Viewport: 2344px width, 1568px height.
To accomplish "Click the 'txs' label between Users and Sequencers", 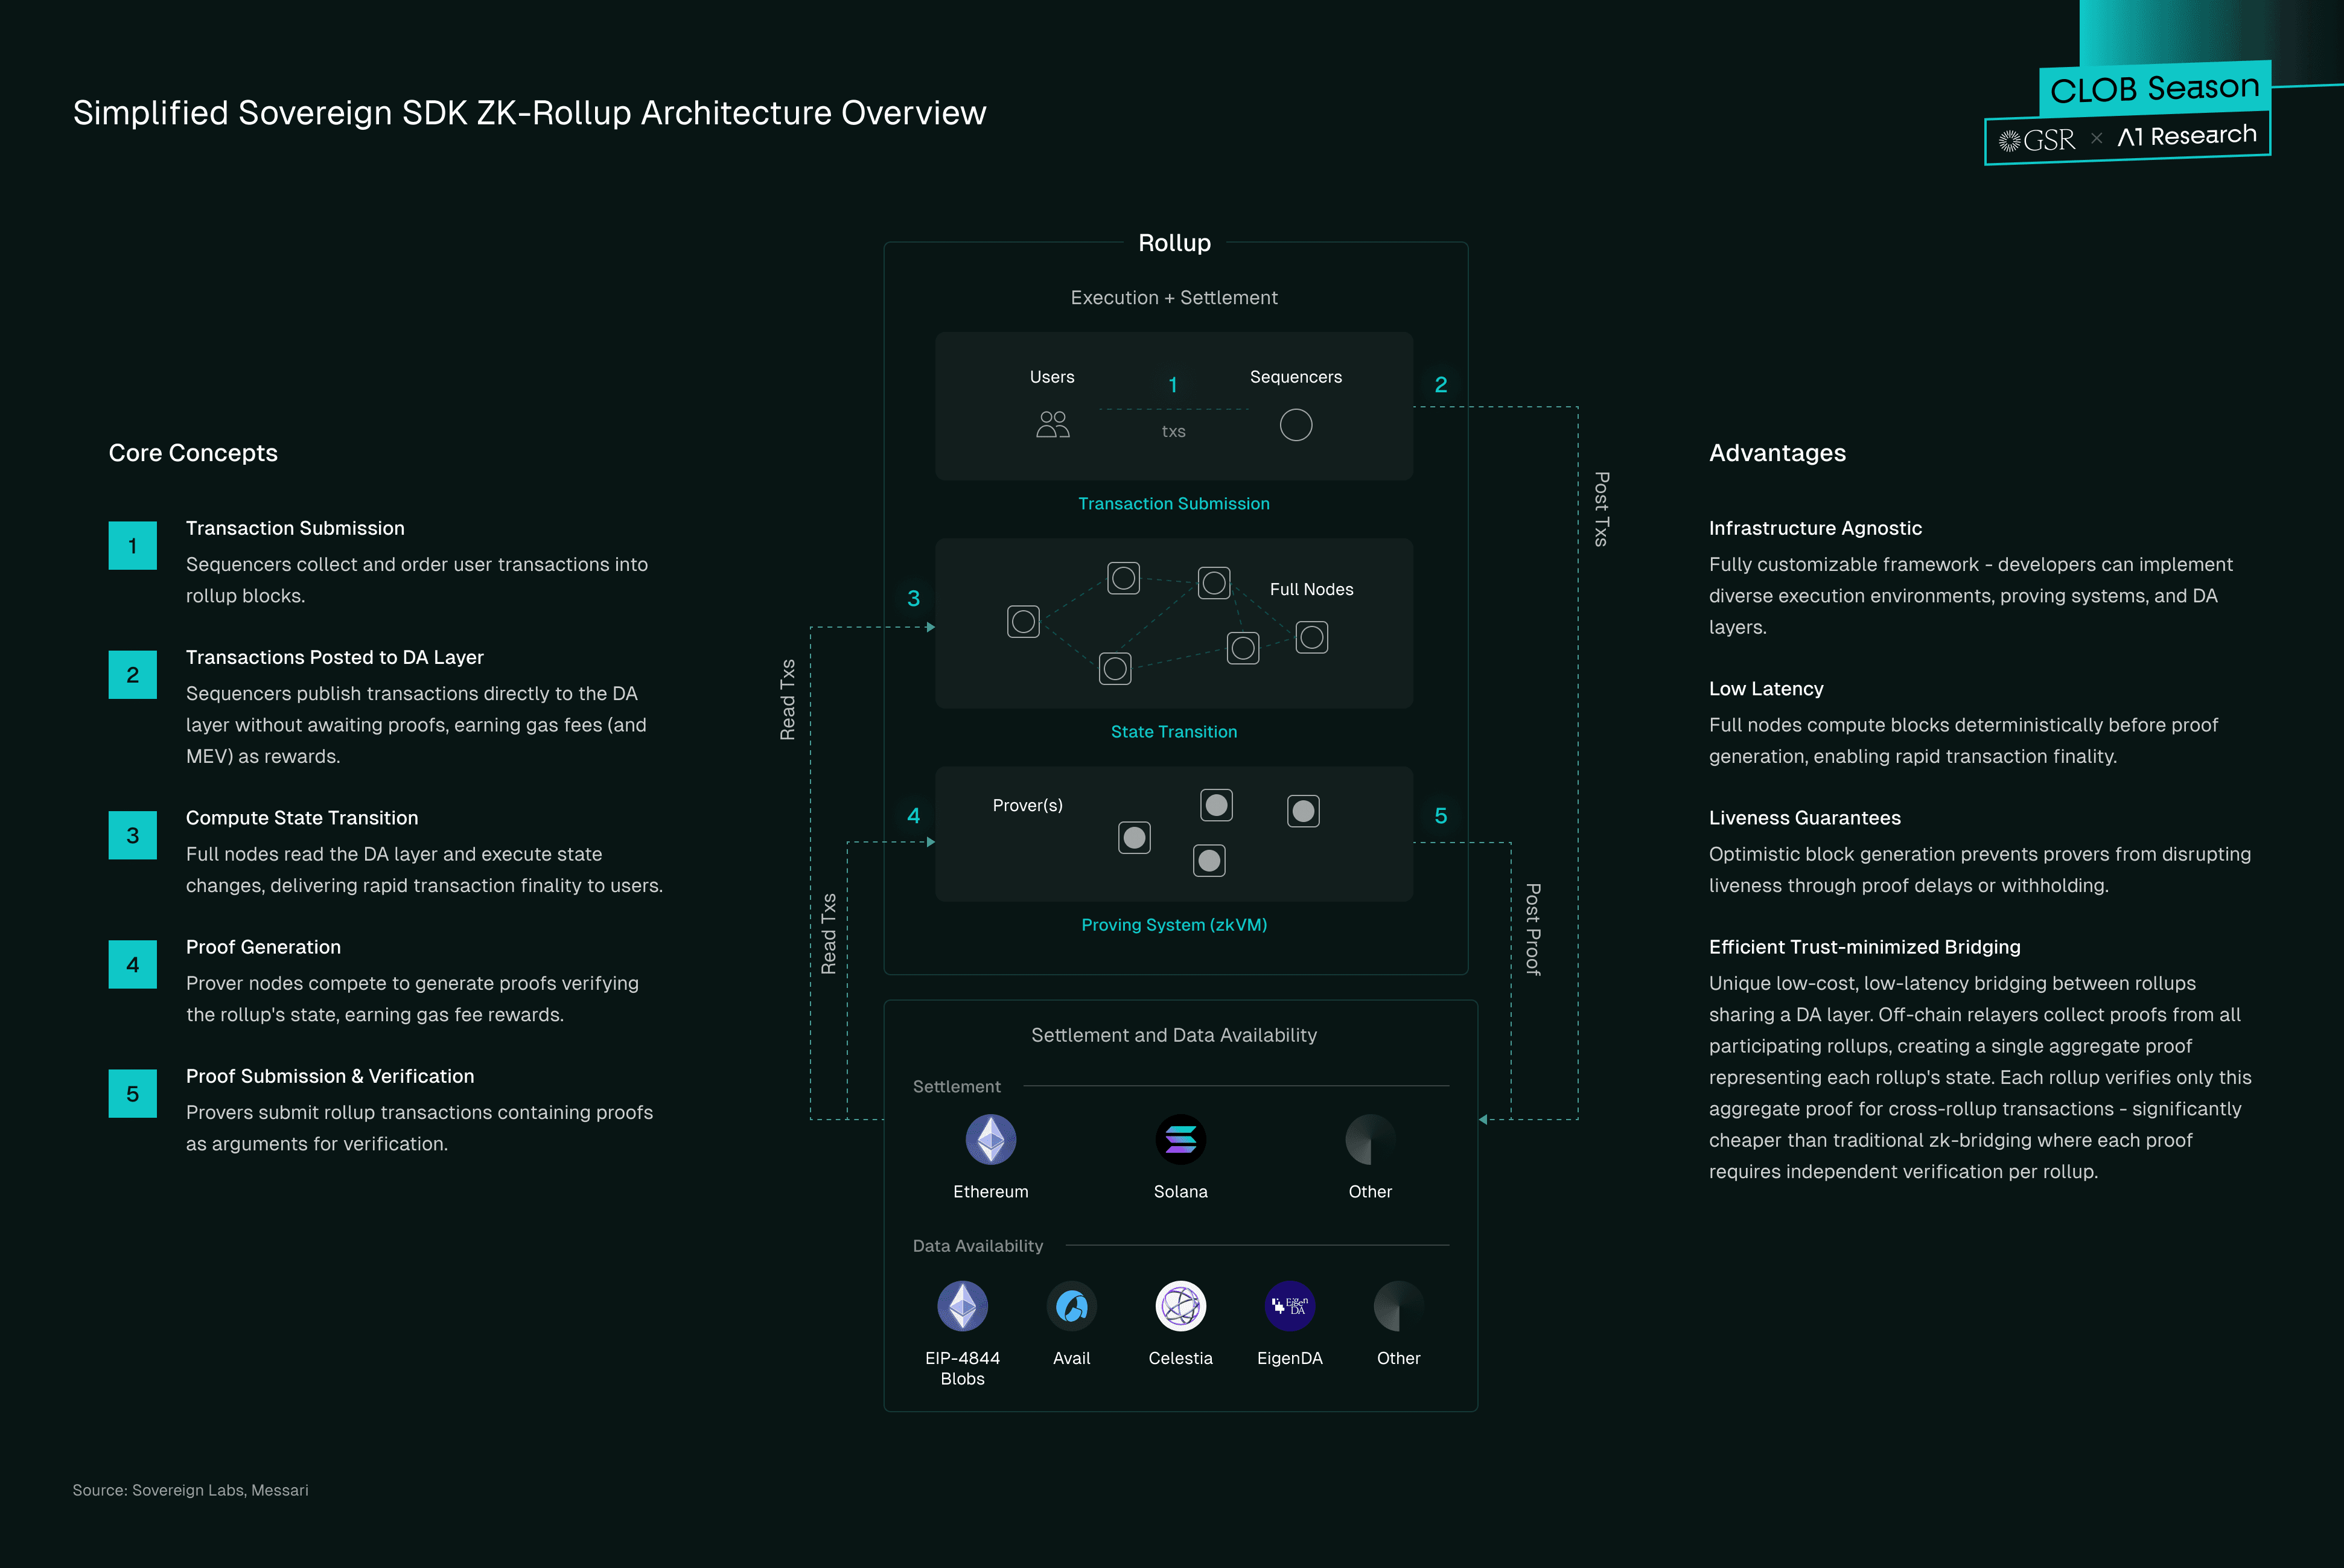I will coord(1174,432).
